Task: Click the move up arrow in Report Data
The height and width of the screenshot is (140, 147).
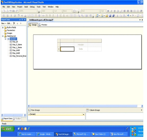Action: [17, 24]
